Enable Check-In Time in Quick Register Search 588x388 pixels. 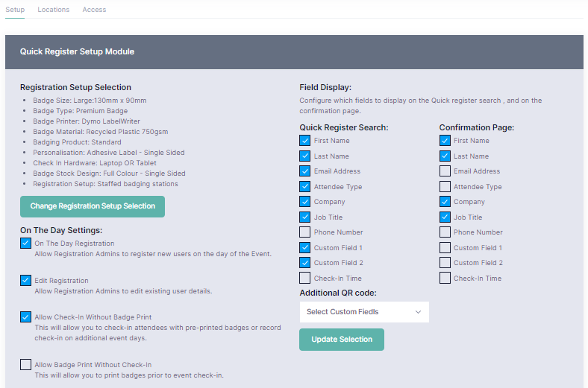[x=305, y=279]
